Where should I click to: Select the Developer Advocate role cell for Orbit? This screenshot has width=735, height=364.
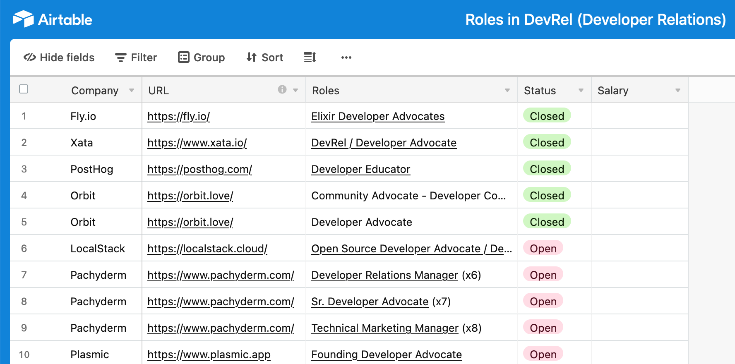[412, 222]
